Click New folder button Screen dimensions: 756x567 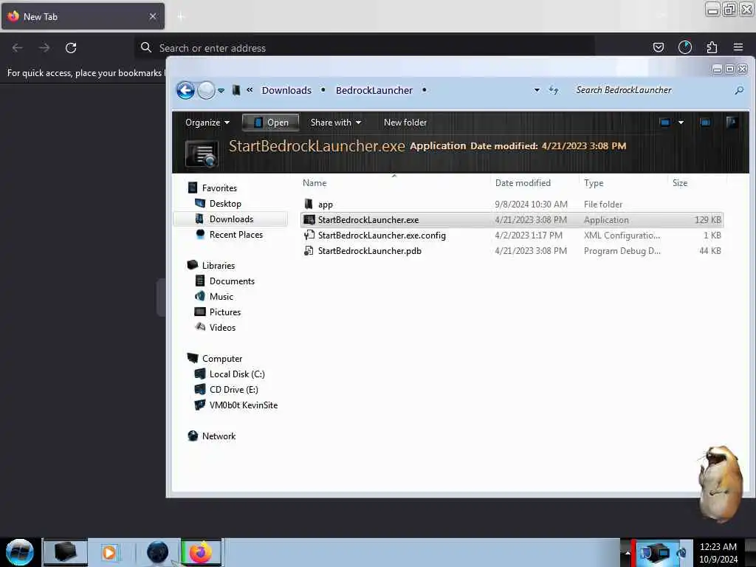coord(405,123)
